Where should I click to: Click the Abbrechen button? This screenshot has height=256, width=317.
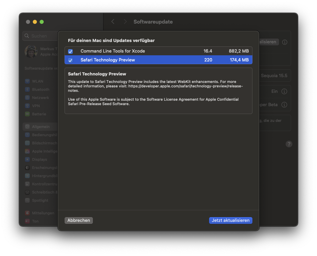pos(79,221)
